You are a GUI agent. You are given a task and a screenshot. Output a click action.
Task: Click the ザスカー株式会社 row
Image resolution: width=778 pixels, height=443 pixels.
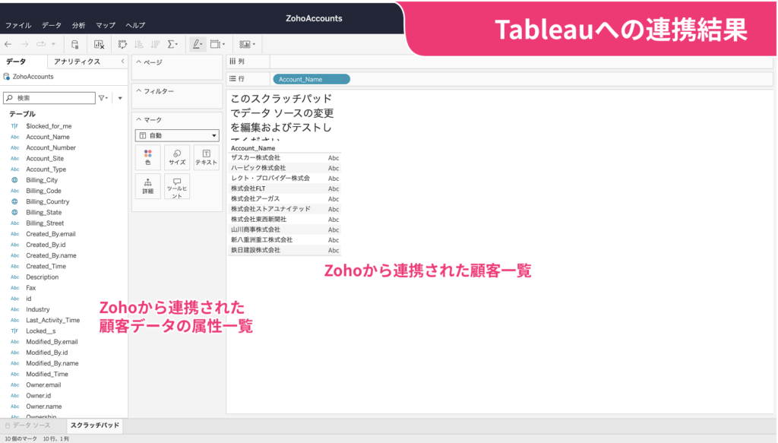pos(284,158)
